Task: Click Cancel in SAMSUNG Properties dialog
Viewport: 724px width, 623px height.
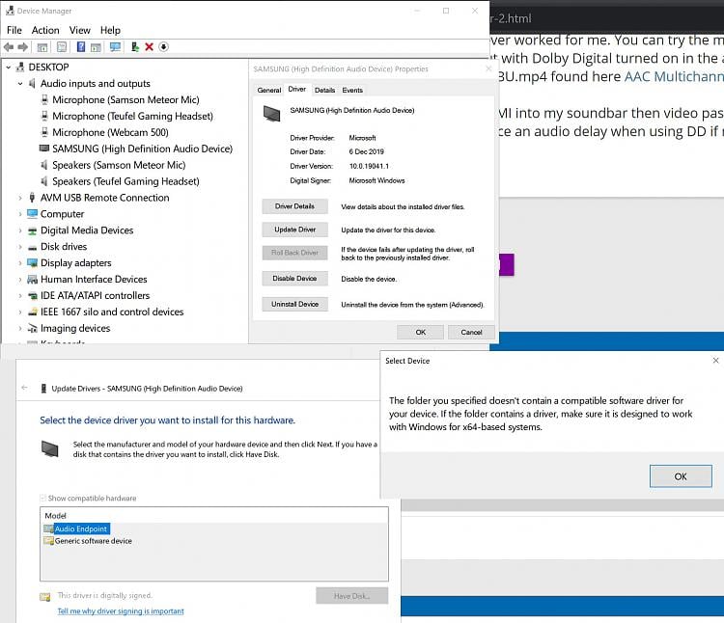Action: point(471,332)
